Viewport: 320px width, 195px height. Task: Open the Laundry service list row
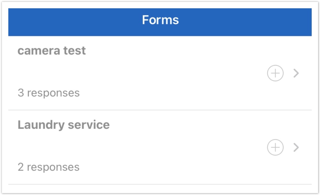(x=144, y=147)
